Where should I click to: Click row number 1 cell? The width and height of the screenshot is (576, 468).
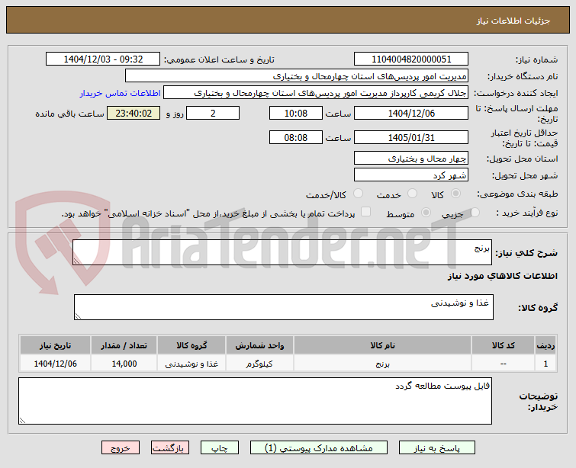click(x=545, y=364)
